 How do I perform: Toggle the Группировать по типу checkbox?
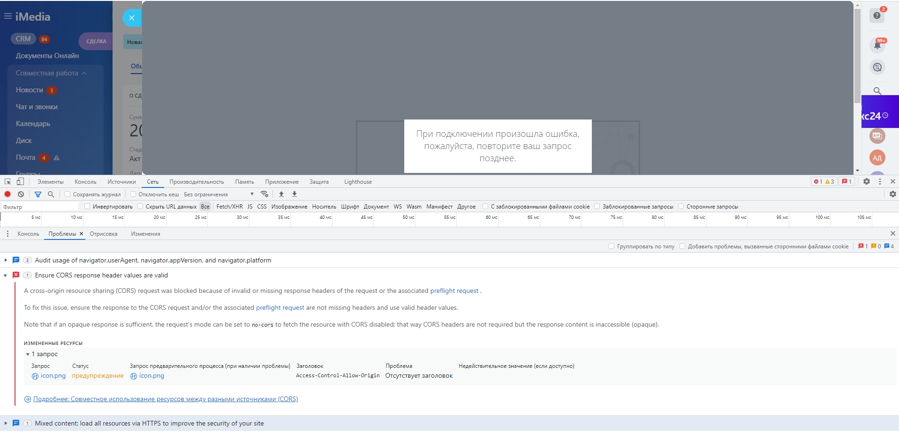(612, 246)
